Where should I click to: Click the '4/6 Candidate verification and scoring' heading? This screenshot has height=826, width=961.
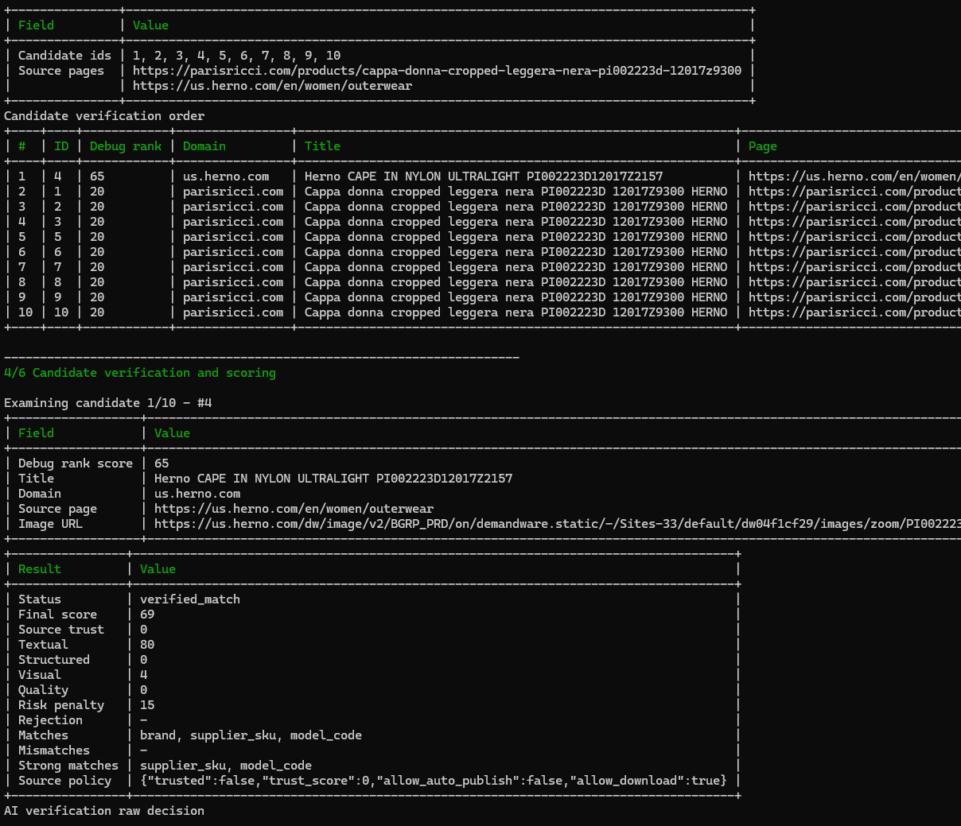[x=140, y=373]
